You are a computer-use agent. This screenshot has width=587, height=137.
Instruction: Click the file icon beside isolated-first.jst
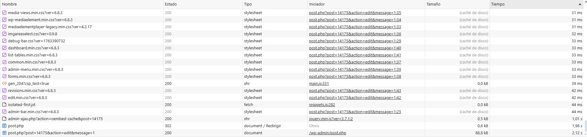(4, 105)
